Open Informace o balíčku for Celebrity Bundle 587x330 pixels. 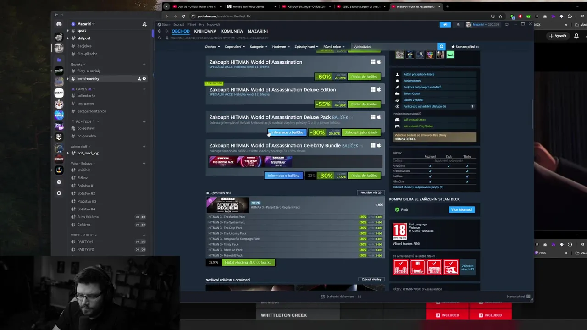[283, 176]
